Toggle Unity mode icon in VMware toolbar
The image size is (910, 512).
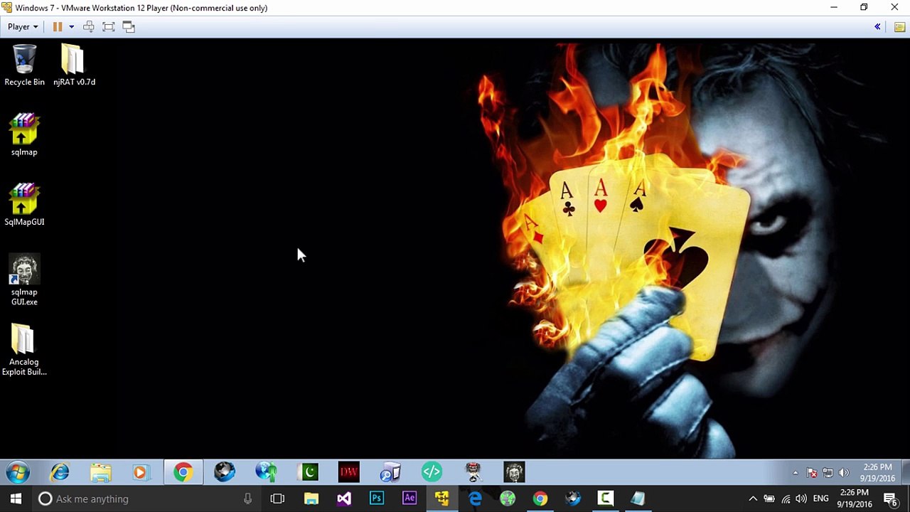coord(129,26)
